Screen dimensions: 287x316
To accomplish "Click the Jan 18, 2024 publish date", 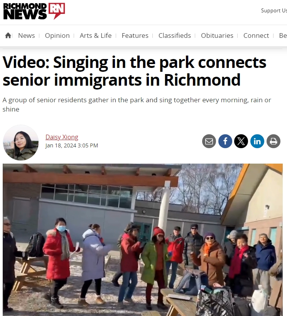I will (x=71, y=145).
